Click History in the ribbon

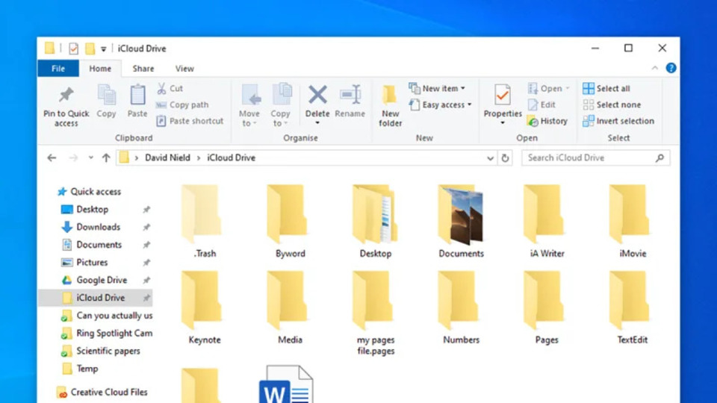coord(547,121)
